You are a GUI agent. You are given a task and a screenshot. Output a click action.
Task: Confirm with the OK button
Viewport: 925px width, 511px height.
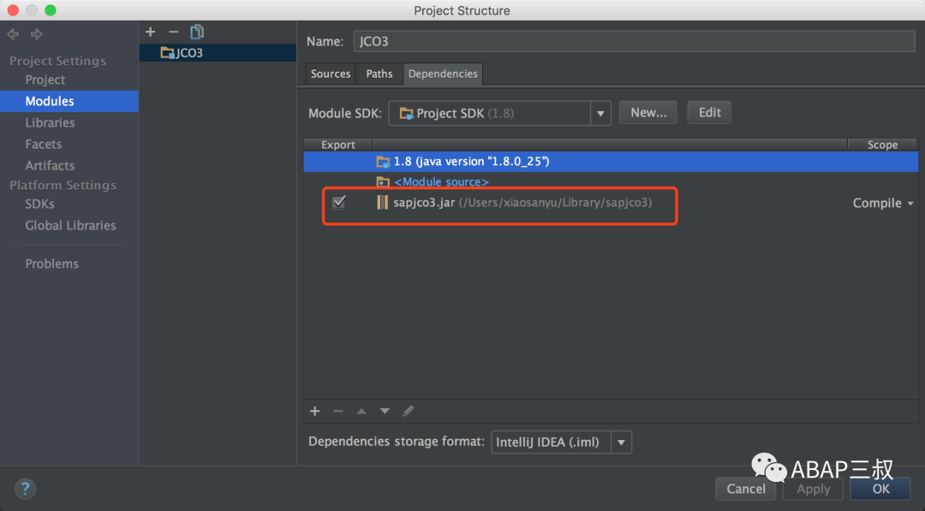[880, 489]
